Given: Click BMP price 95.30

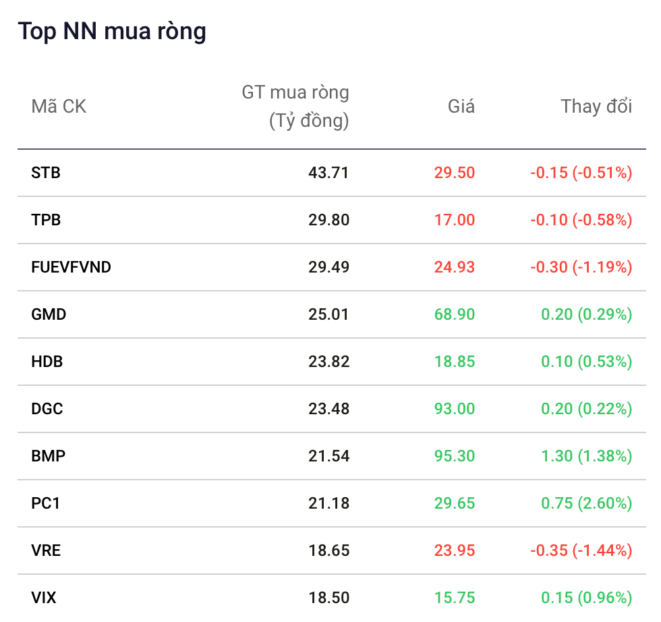Looking at the screenshot, I should (x=455, y=456).
